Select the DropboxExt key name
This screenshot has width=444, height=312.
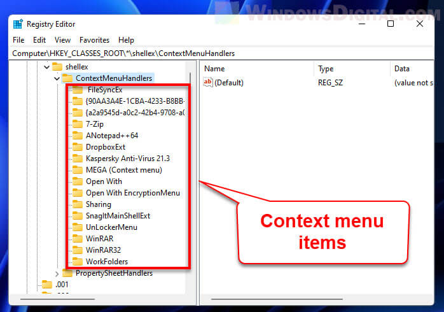point(106,147)
